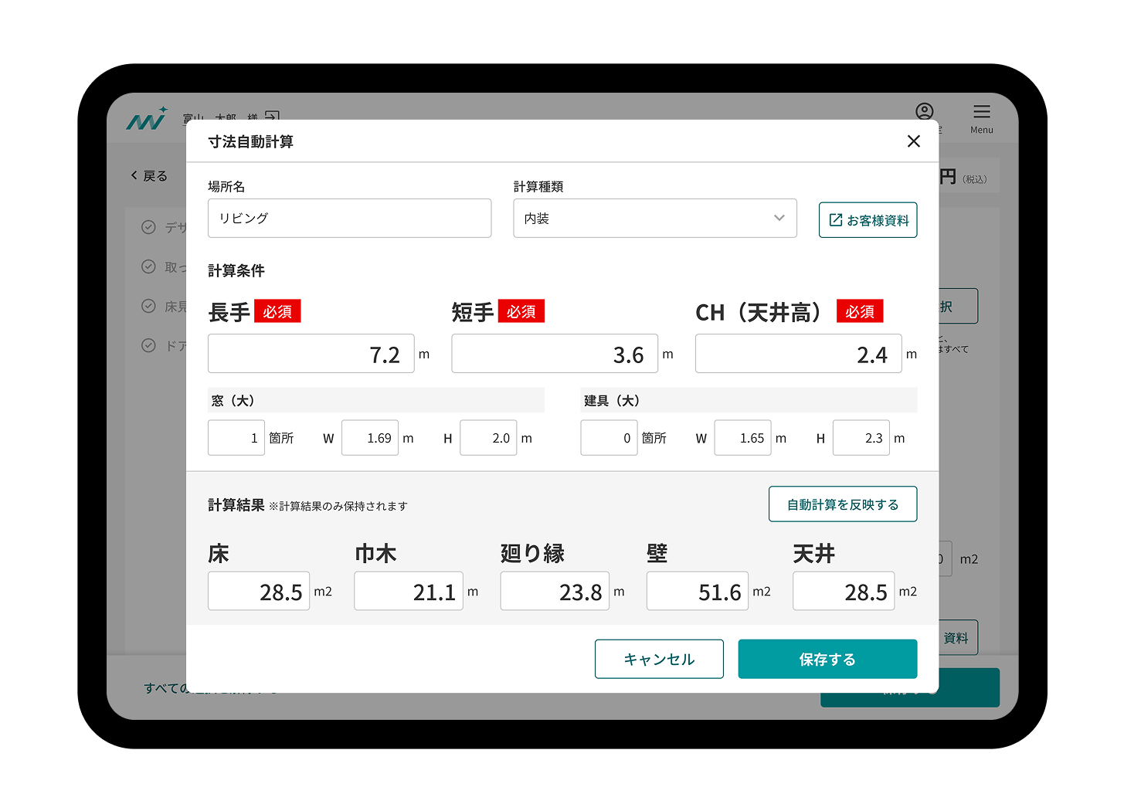Viewport: 1124px width, 811px height.
Task: Click the 床 result area field
Action: [x=258, y=592]
